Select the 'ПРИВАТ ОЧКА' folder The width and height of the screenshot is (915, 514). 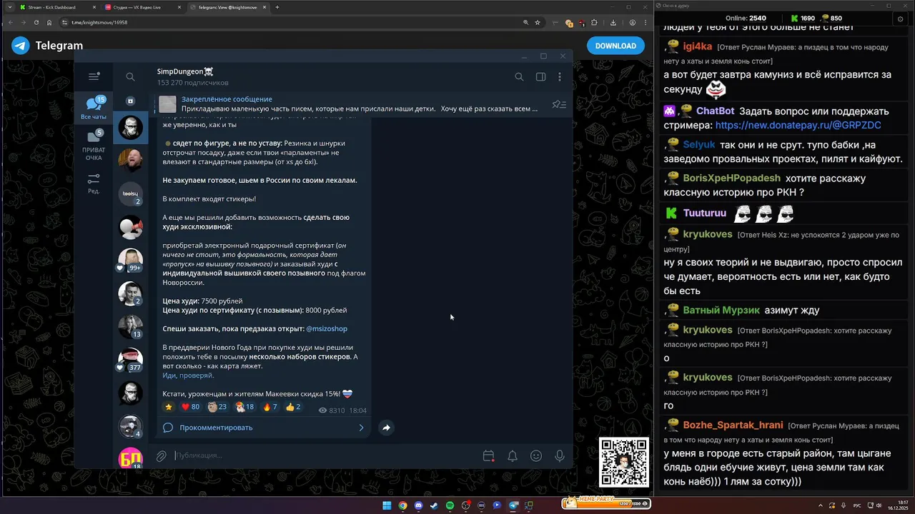point(94,145)
